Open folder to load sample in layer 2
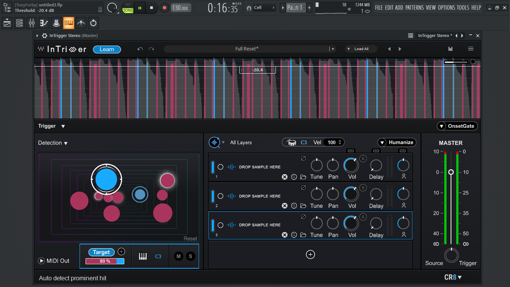Image resolution: width=510 pixels, height=287 pixels. tap(303, 206)
